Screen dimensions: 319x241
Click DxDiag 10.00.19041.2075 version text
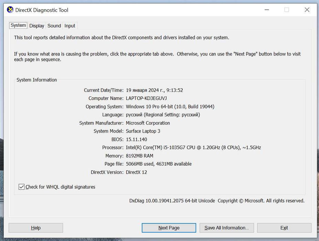coord(172,201)
